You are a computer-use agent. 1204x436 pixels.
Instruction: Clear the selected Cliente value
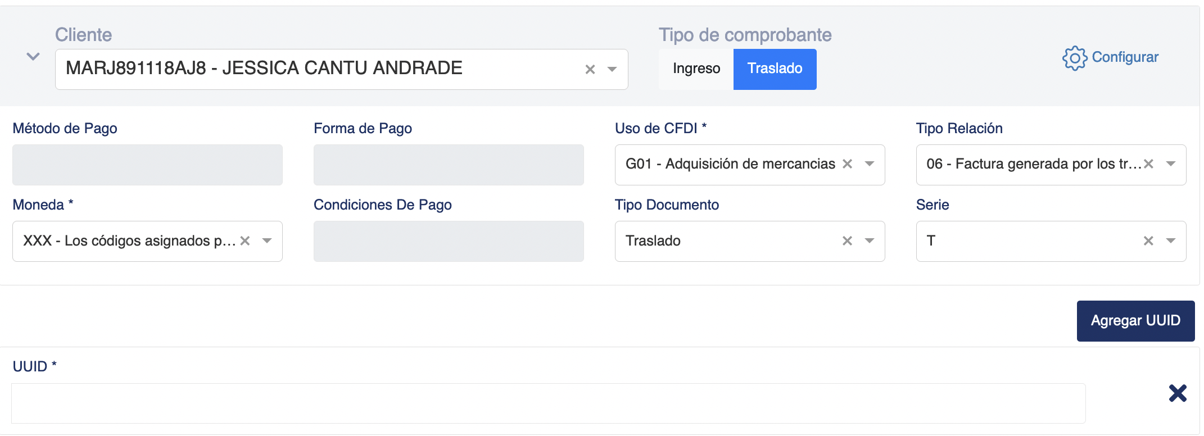point(590,69)
